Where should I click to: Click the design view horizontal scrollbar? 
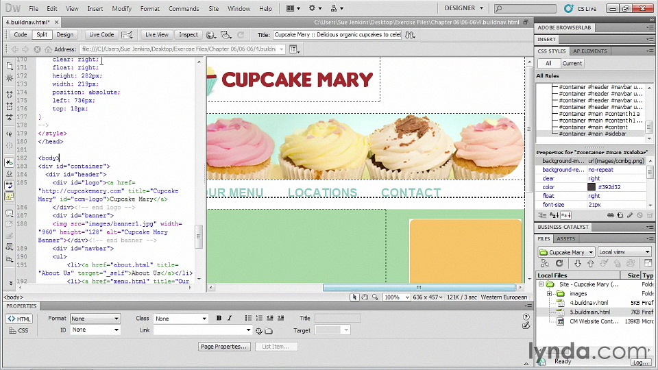419,287
